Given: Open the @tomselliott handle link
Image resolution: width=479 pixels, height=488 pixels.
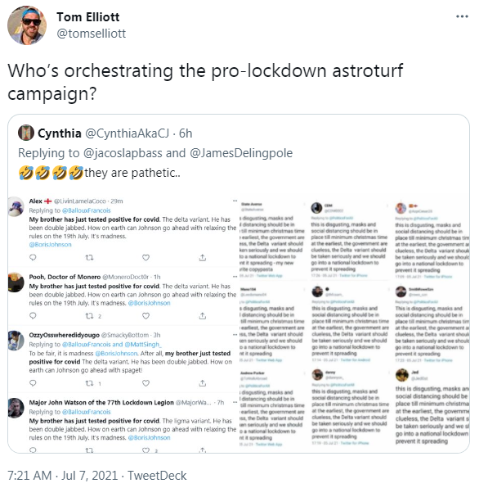Looking at the screenshot, I should point(91,34).
